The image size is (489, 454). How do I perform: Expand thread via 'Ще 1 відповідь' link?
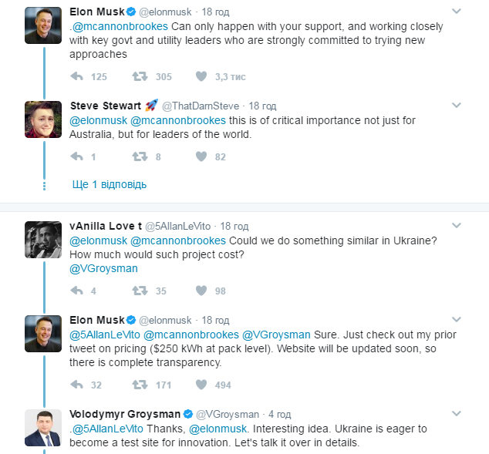tap(109, 184)
